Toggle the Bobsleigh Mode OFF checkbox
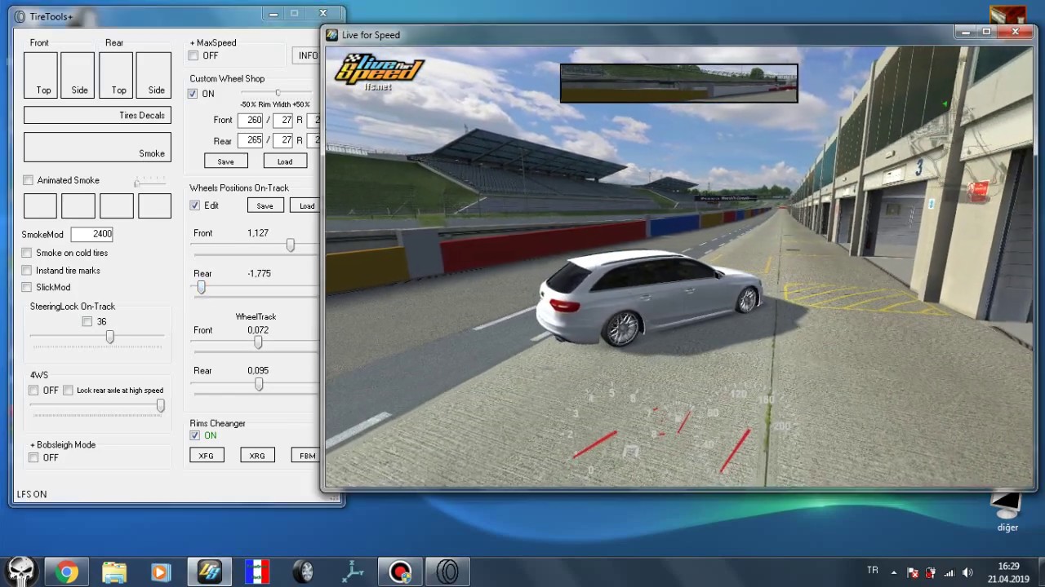1045x587 pixels. [x=33, y=457]
